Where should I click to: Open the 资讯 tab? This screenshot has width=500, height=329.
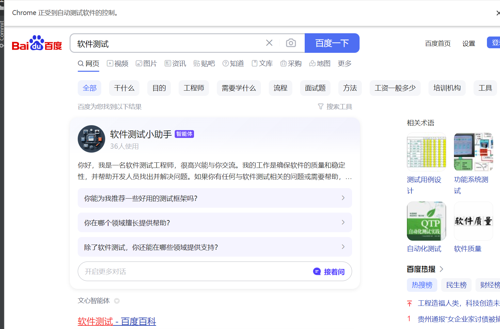click(x=175, y=64)
